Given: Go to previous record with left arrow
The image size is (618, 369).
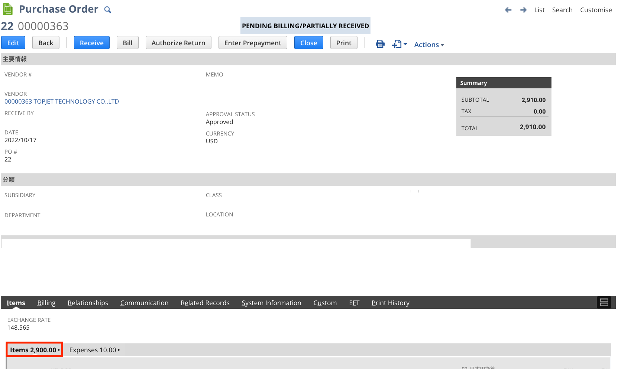Looking at the screenshot, I should 508,10.
